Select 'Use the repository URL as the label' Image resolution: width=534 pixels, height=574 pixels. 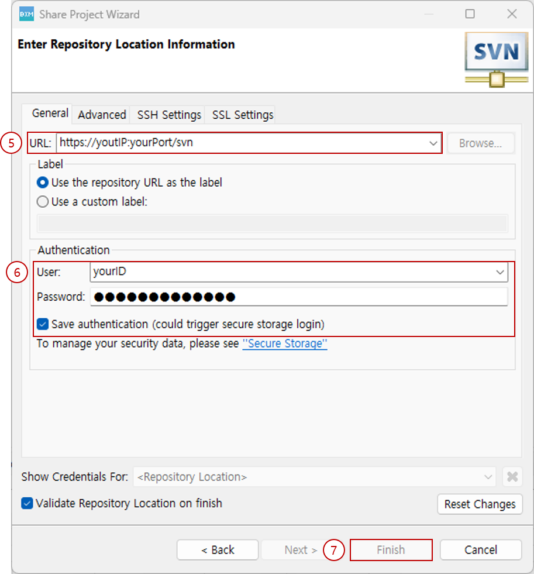(43, 183)
